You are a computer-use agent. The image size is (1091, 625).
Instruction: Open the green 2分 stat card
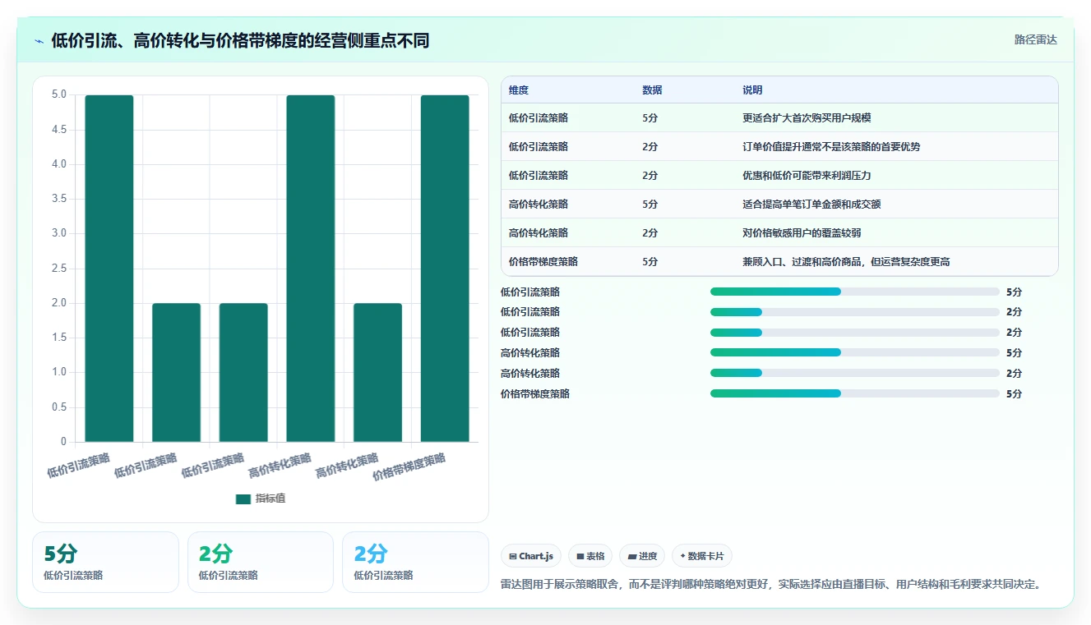click(x=261, y=562)
